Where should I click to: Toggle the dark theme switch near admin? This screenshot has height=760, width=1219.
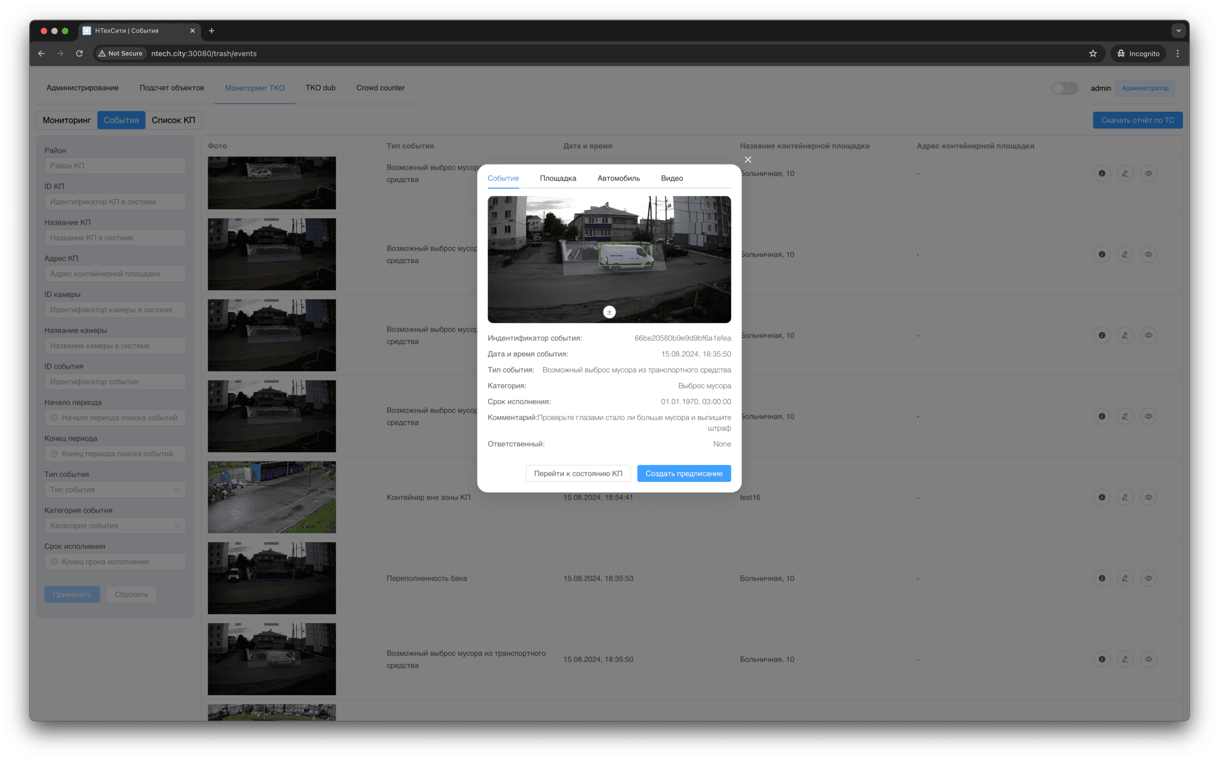1064,88
